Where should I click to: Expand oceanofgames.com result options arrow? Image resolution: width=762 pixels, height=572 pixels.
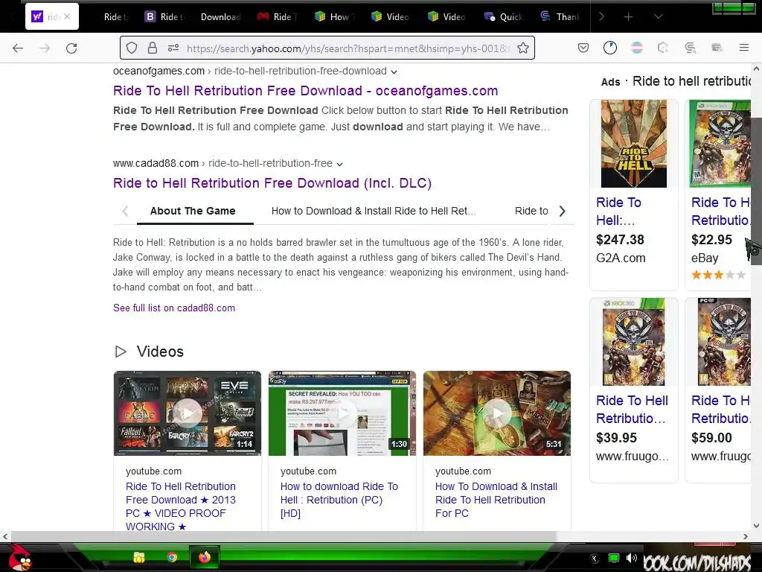[x=394, y=72]
